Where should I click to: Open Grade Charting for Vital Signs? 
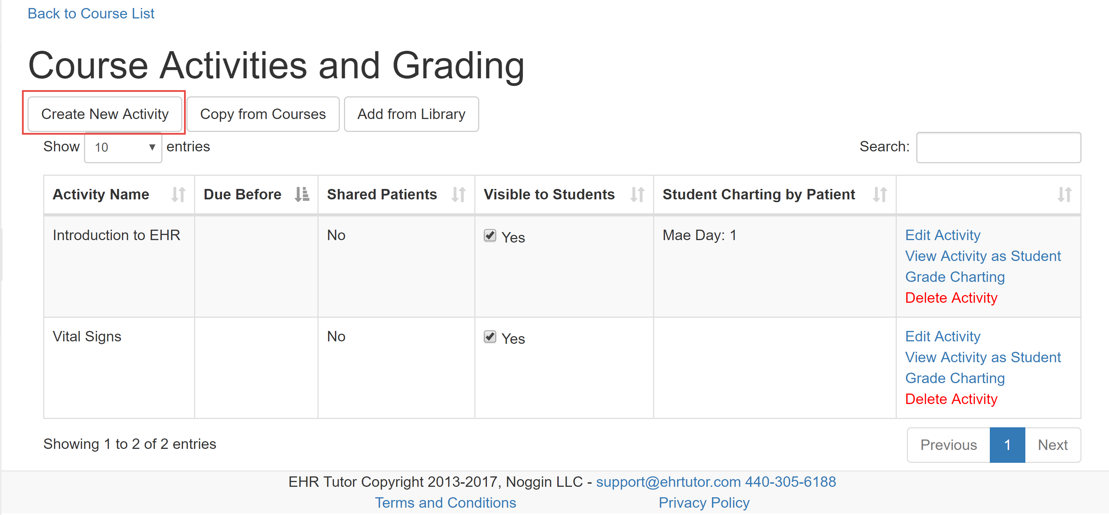[x=955, y=378]
